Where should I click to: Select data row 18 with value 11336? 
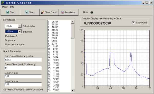click(x=59, y=68)
